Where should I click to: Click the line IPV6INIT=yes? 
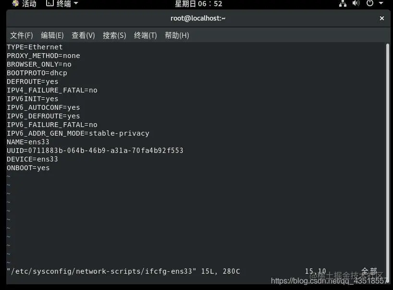pos(33,99)
